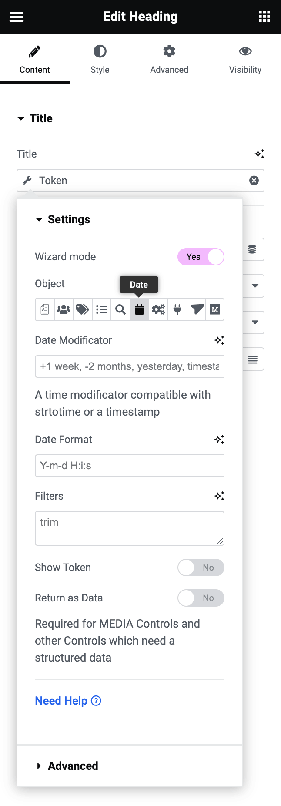
Task: Enable the Return as Data switch
Action: (x=201, y=598)
